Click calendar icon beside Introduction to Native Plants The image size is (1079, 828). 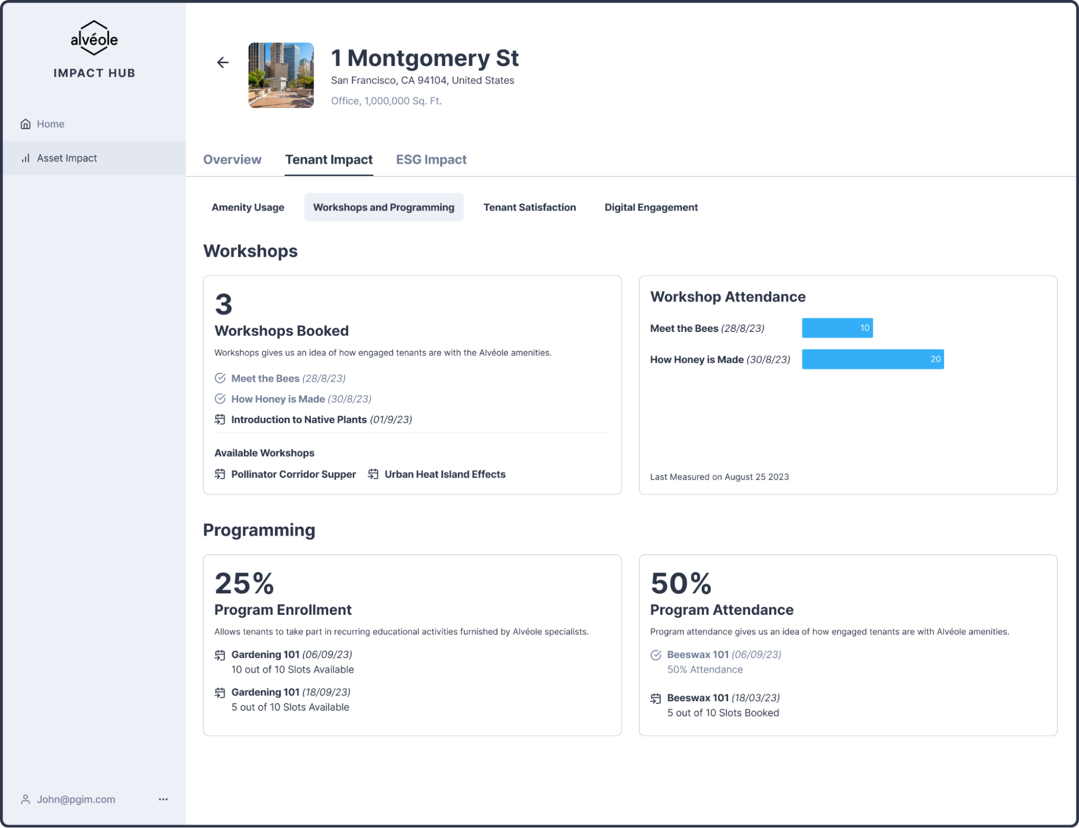pos(220,419)
